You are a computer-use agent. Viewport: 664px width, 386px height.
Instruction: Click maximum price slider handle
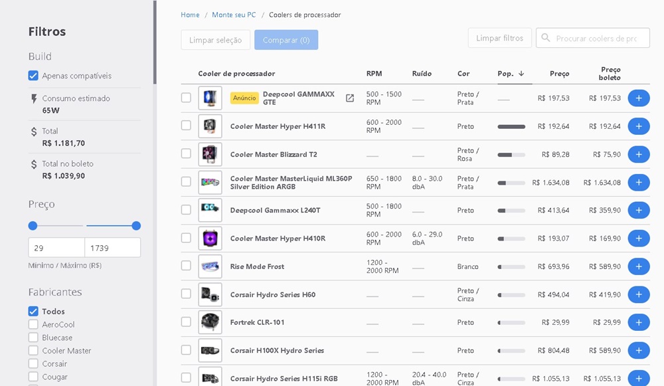136,226
